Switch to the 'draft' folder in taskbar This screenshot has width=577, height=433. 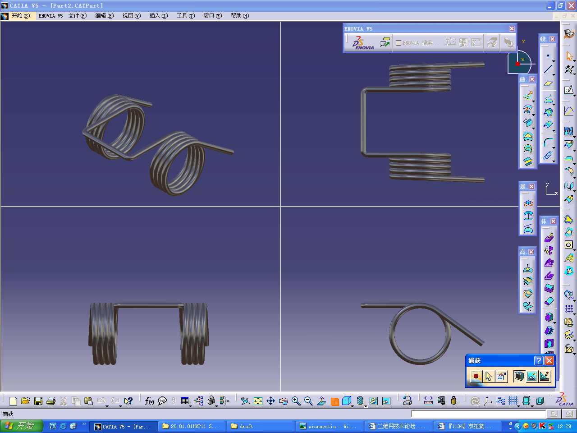click(x=260, y=426)
